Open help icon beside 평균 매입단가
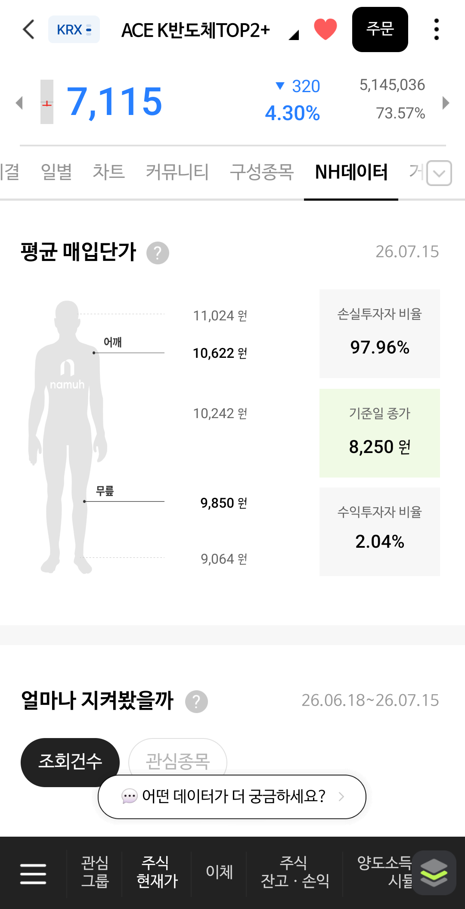The image size is (465, 909). click(x=158, y=253)
